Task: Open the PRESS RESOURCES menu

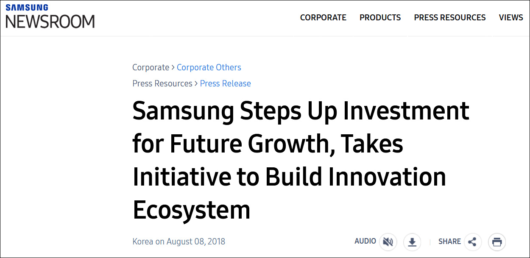Action: [450, 17]
